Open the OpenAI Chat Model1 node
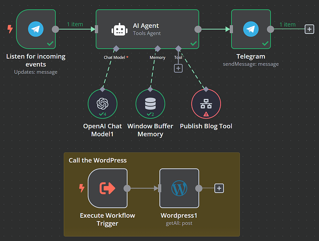Screen dimensions: 319x241 (x=102, y=104)
